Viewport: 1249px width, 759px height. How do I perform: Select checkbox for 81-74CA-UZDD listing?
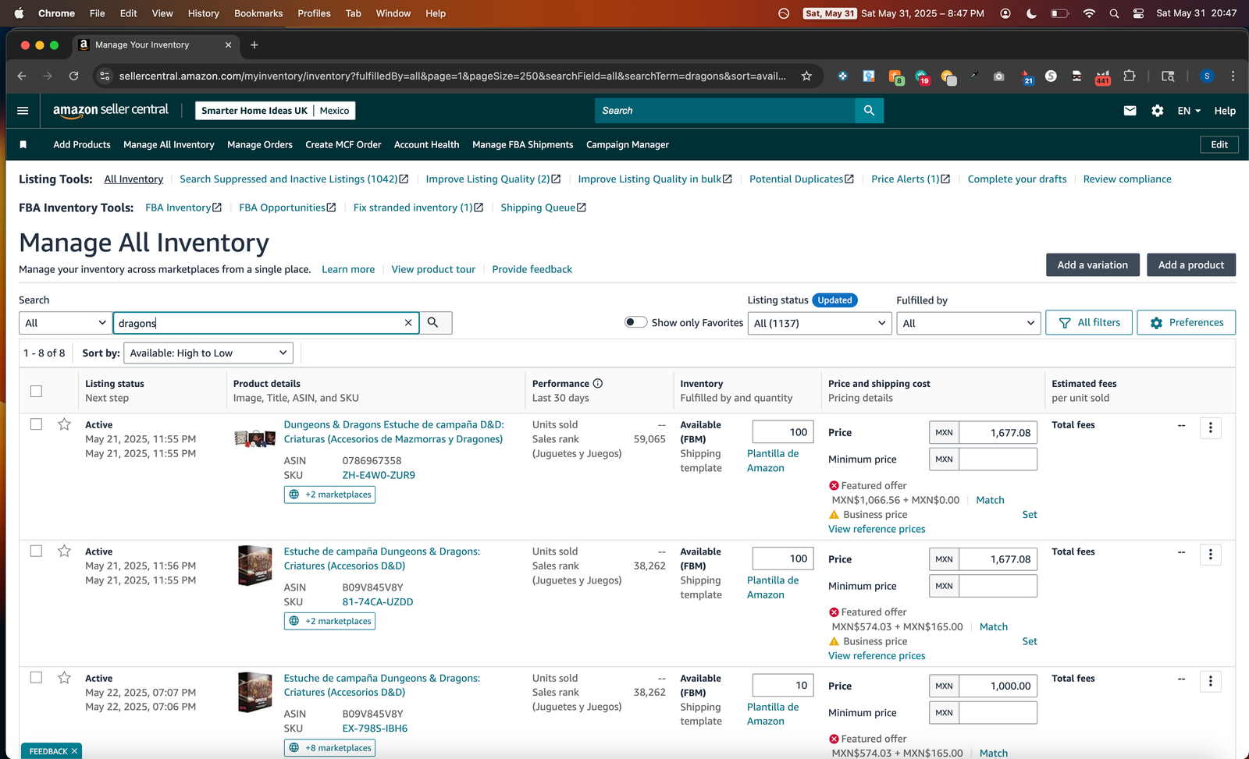36,551
